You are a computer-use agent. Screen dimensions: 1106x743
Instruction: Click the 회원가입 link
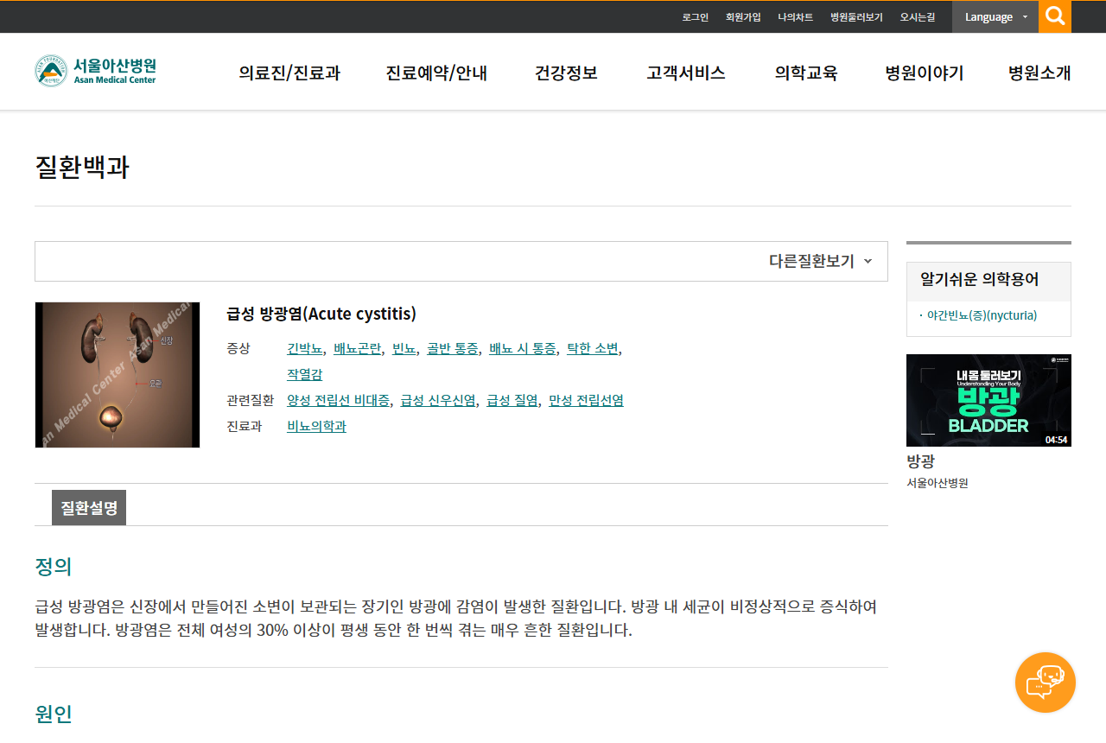[743, 17]
